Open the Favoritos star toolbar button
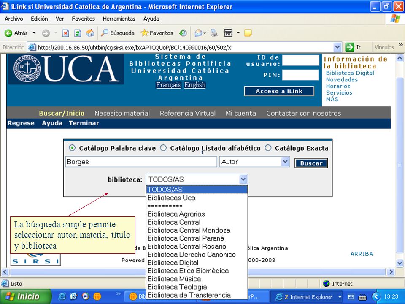This screenshot has height=304, width=405. [x=157, y=33]
